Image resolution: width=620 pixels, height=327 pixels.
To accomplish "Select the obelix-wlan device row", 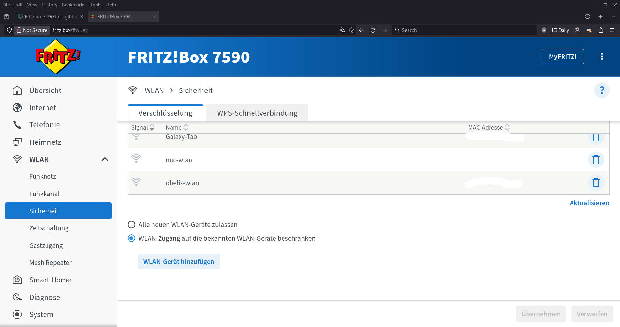I will (x=368, y=183).
